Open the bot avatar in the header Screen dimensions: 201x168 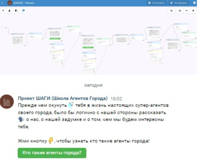(10, 3)
